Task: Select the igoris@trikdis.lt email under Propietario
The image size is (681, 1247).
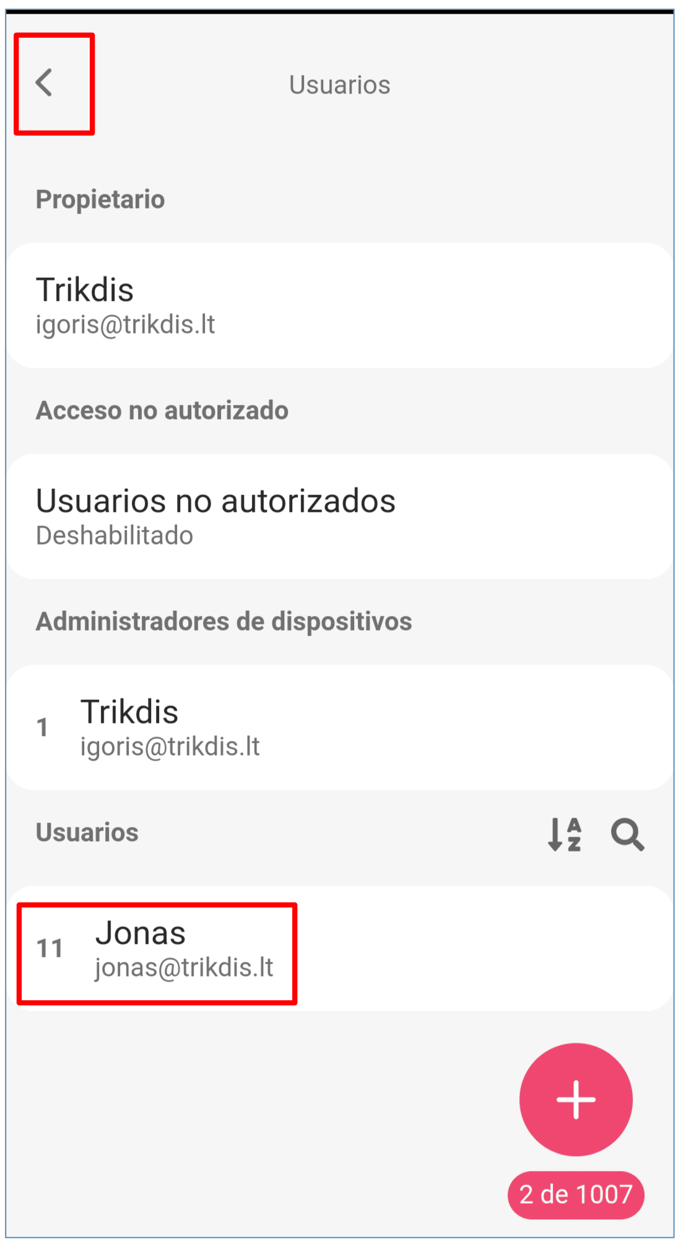Action: point(126,325)
